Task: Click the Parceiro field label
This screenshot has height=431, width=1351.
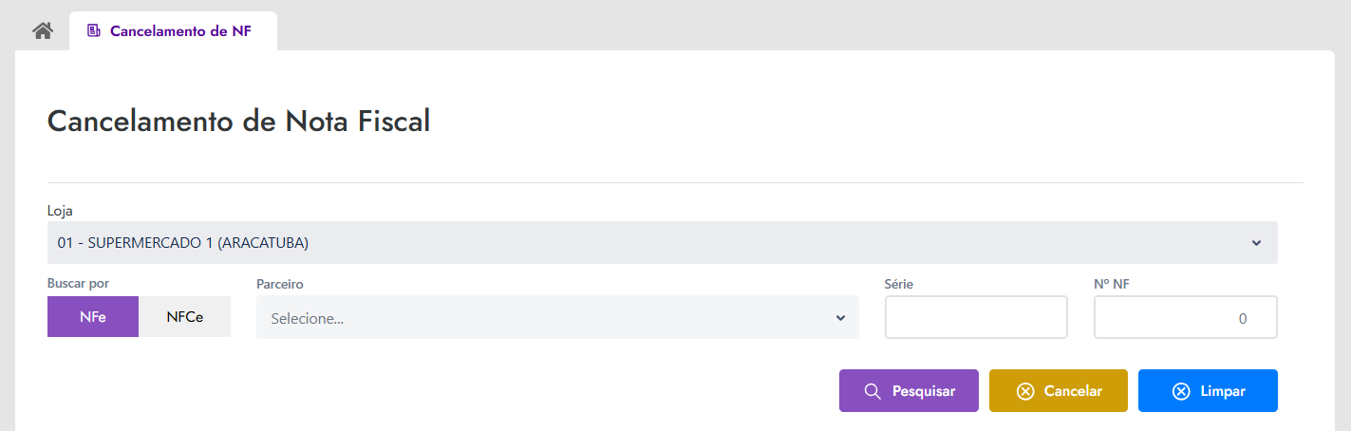Action: tap(280, 284)
